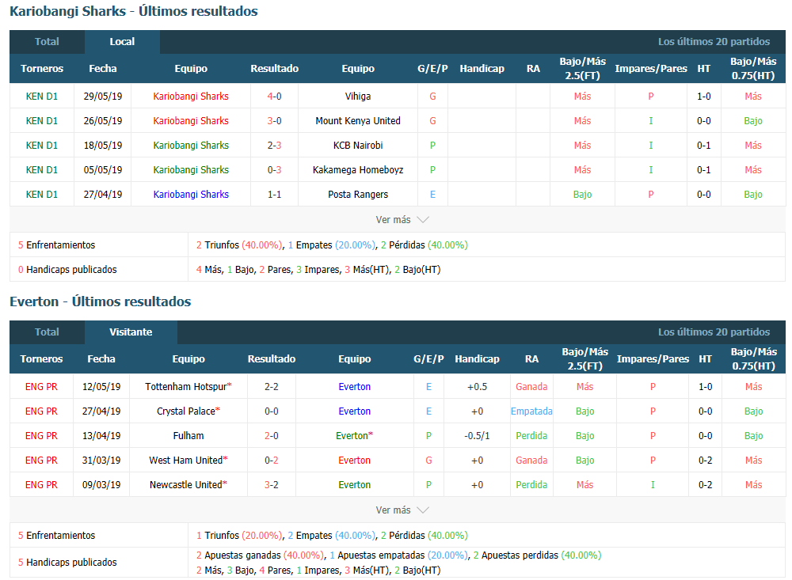The image size is (792, 580).
Task: Select Visitante tab in Everton table
Action: pos(131,332)
